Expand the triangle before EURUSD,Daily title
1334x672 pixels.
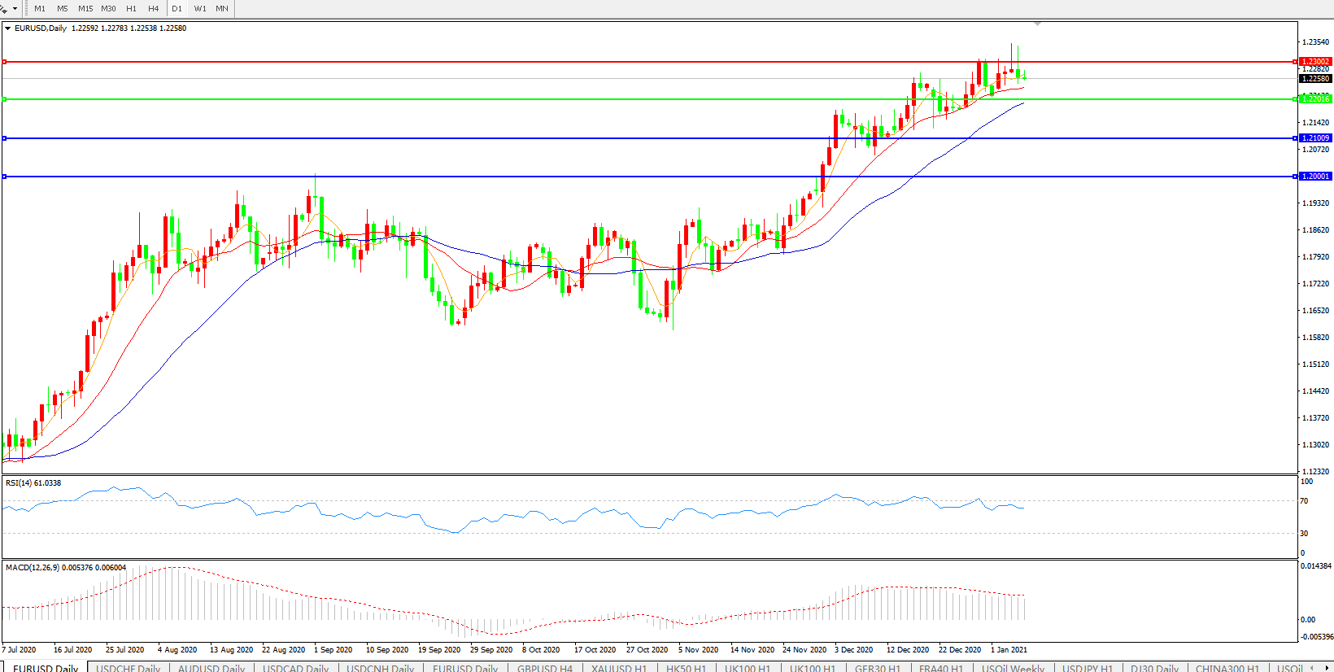click(x=8, y=28)
